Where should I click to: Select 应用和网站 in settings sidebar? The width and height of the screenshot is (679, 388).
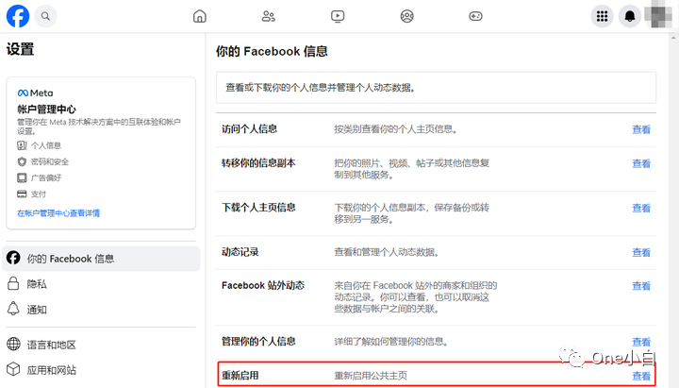click(101, 370)
